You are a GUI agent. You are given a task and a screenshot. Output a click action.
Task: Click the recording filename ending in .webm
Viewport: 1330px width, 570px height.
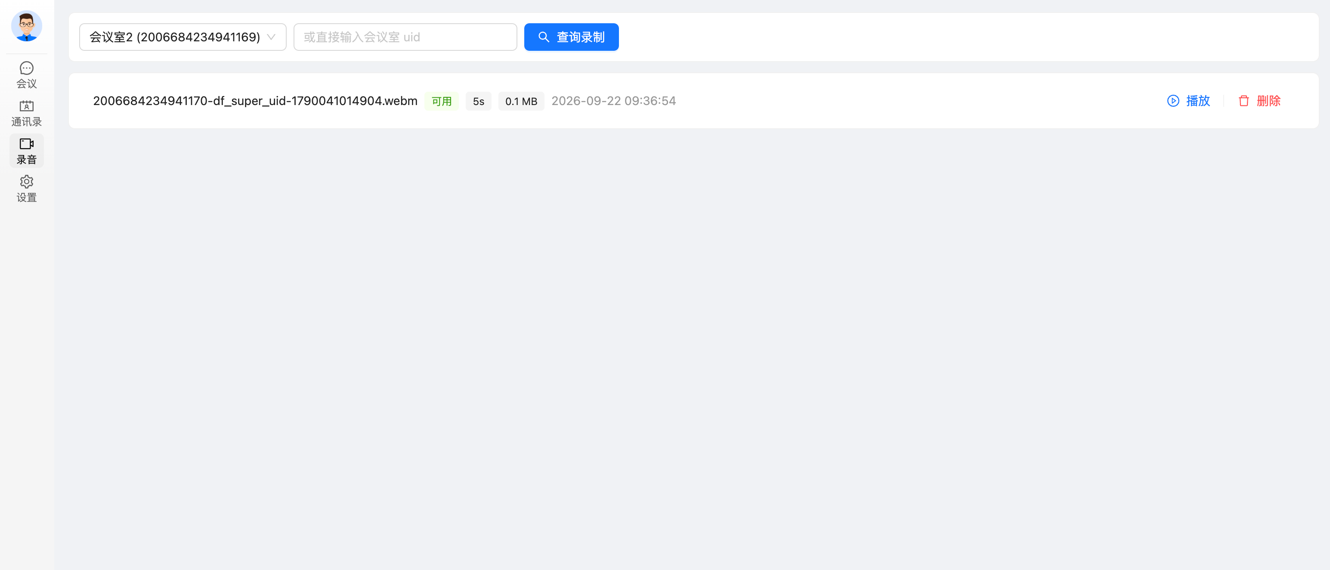pyautogui.click(x=255, y=101)
